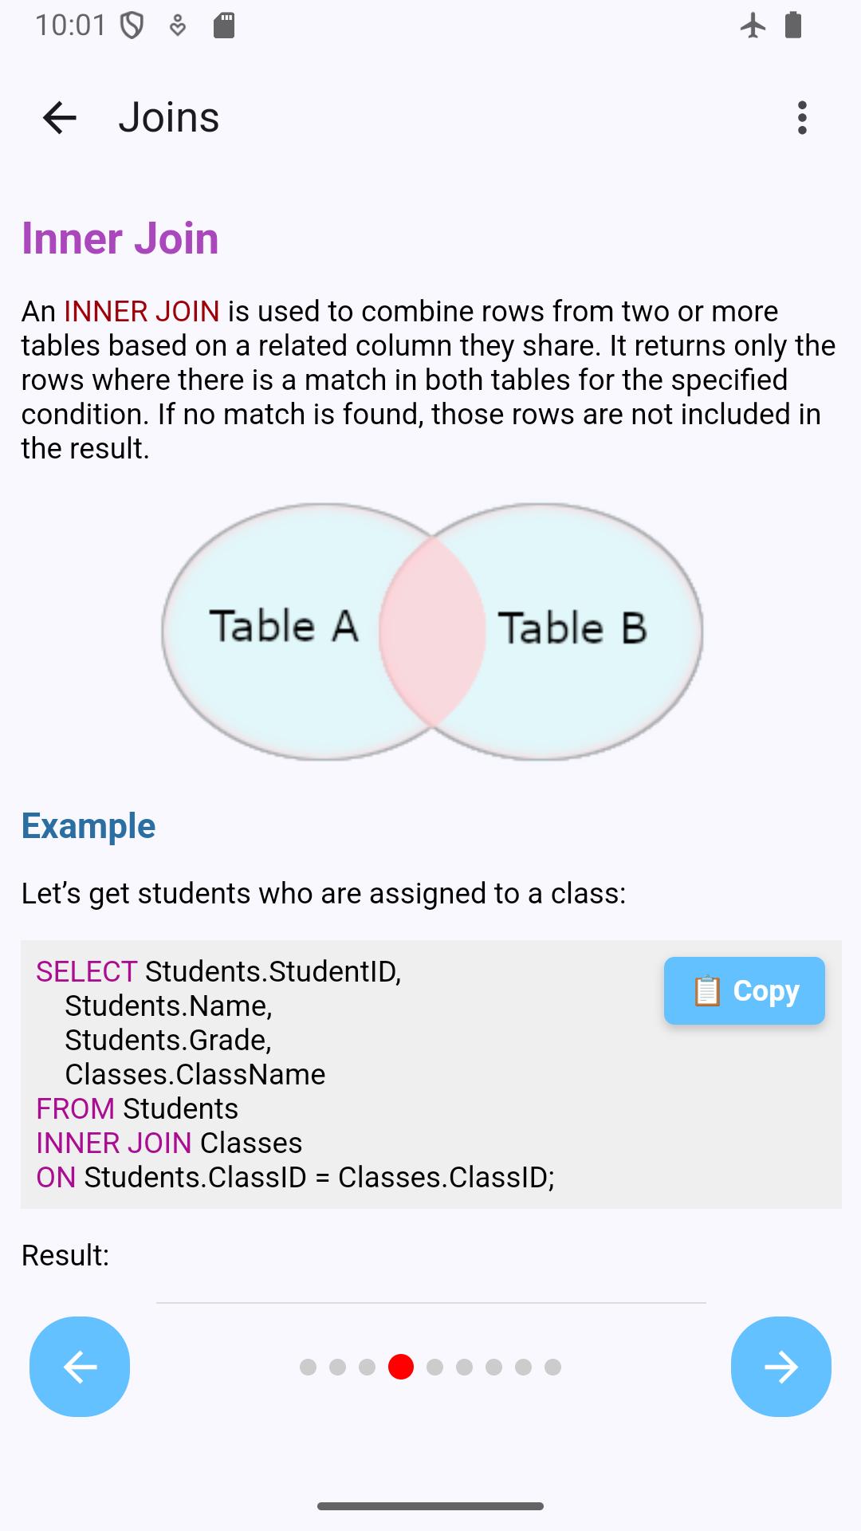Tap the battery status icon
Screen dimensions: 861x1531
(792, 26)
